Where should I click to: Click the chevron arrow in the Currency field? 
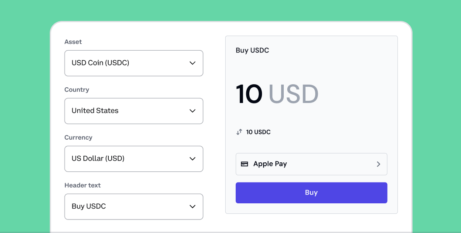(x=192, y=159)
